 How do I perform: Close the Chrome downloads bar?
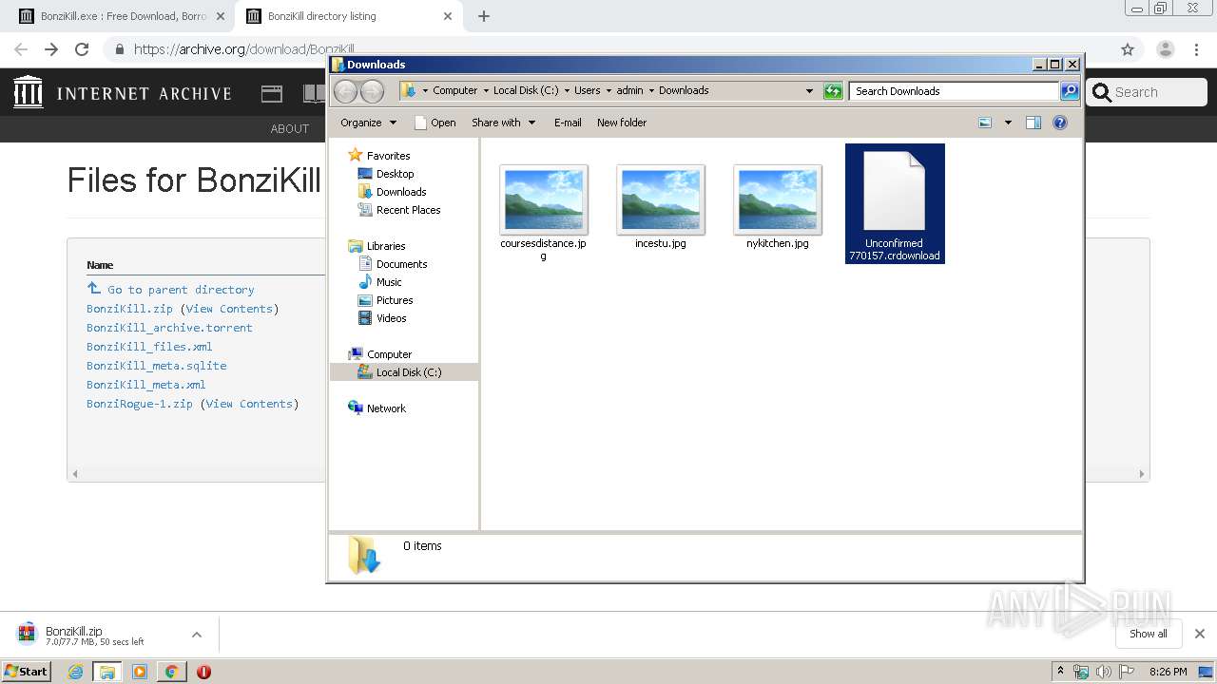point(1200,634)
